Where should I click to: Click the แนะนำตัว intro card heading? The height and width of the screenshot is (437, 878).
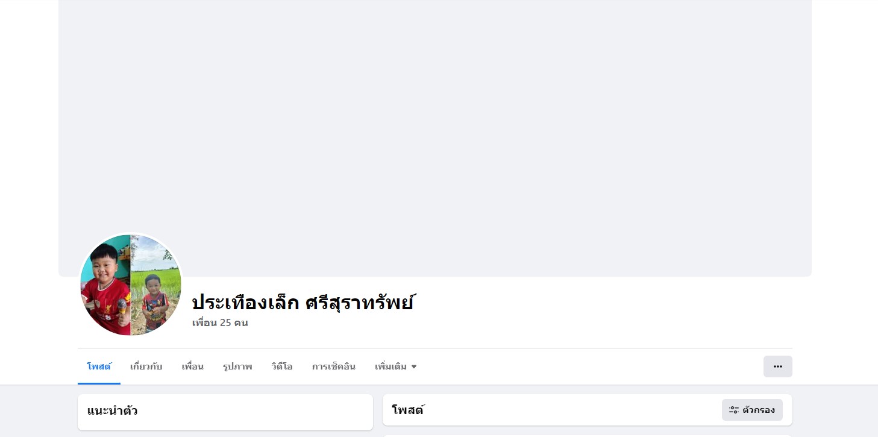[x=112, y=412]
